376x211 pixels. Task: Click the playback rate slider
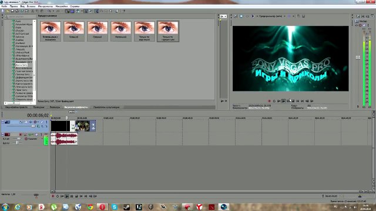(36, 195)
